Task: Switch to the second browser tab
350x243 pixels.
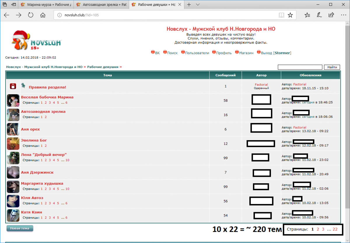Action: [101, 5]
